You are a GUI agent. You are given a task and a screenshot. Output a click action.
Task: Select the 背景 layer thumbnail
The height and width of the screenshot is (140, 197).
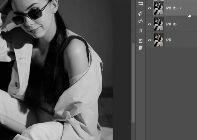[159, 40]
